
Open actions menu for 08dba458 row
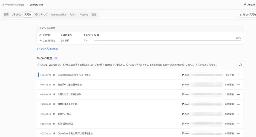pyautogui.click(x=238, y=94)
